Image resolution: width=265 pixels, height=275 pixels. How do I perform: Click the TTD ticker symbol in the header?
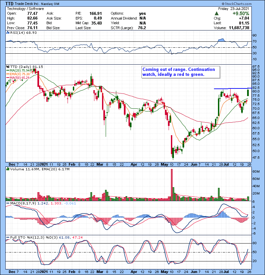click(9, 4)
